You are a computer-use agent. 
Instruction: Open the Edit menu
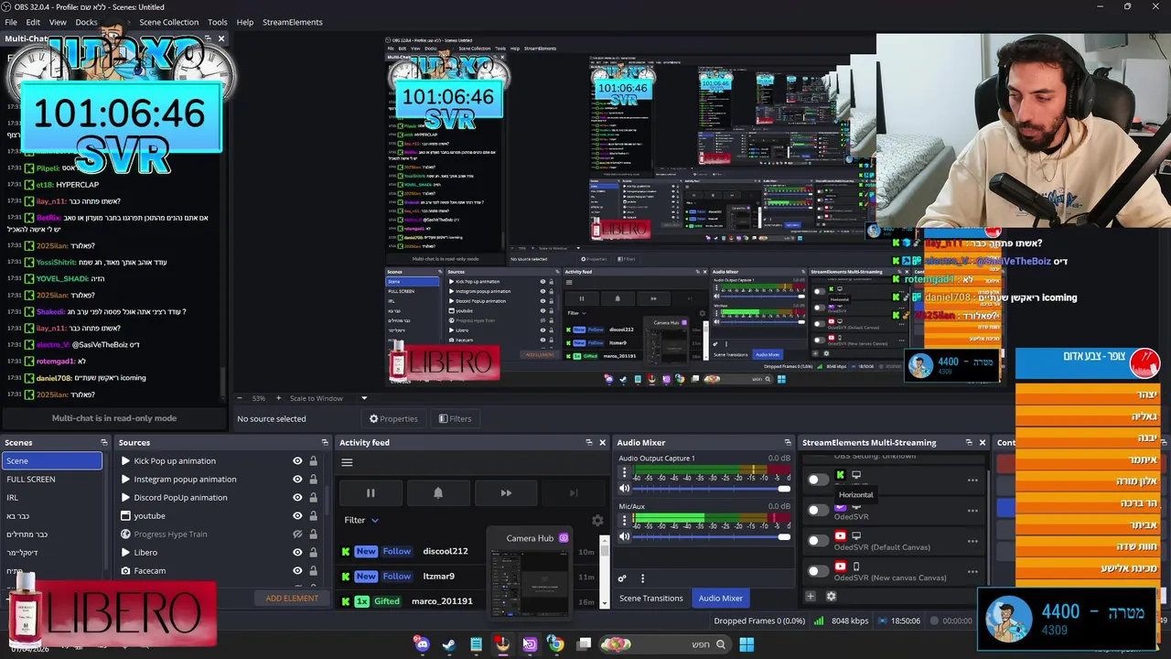click(x=33, y=22)
